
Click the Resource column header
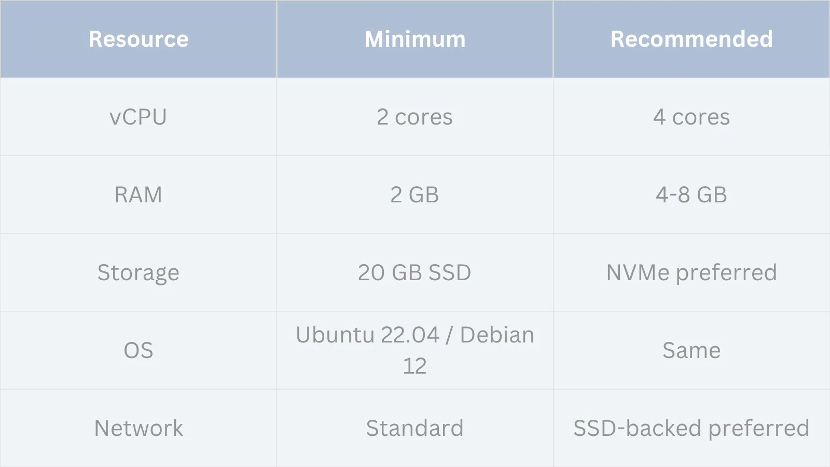(x=139, y=39)
